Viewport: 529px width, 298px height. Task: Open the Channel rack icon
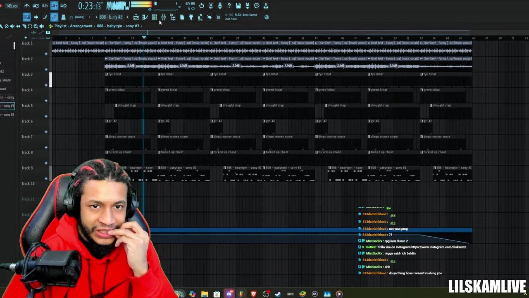point(154,17)
